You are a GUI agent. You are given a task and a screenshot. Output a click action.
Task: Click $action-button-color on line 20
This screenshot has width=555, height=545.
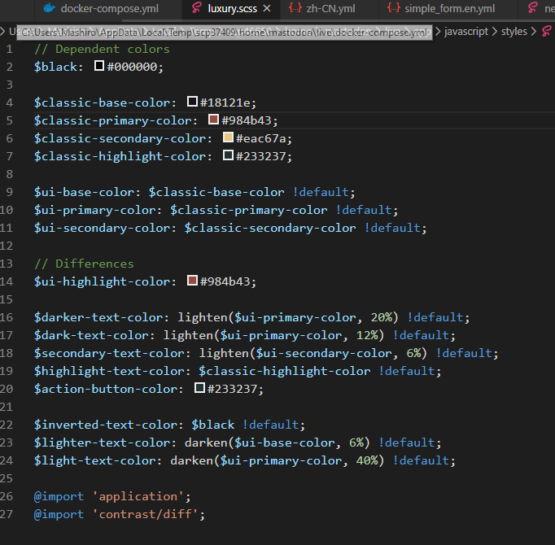(105, 389)
